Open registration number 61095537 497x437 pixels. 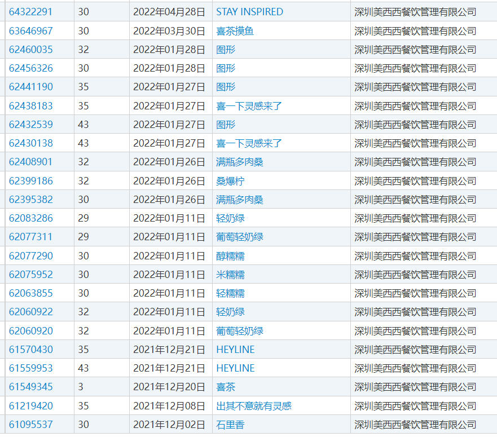[31, 425]
